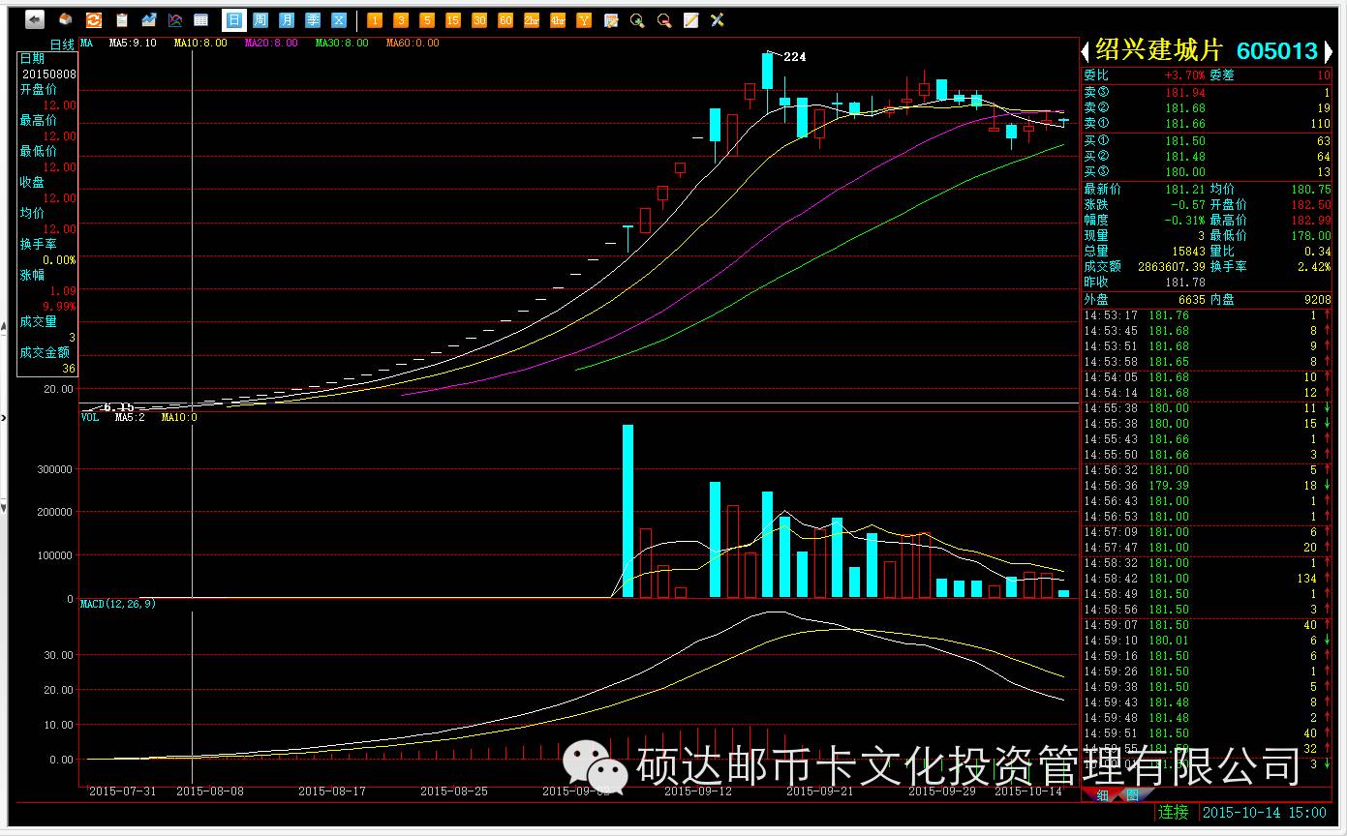Click the 14:56:36 179.39 tick row
The image size is (1347, 836).
coord(1207,486)
